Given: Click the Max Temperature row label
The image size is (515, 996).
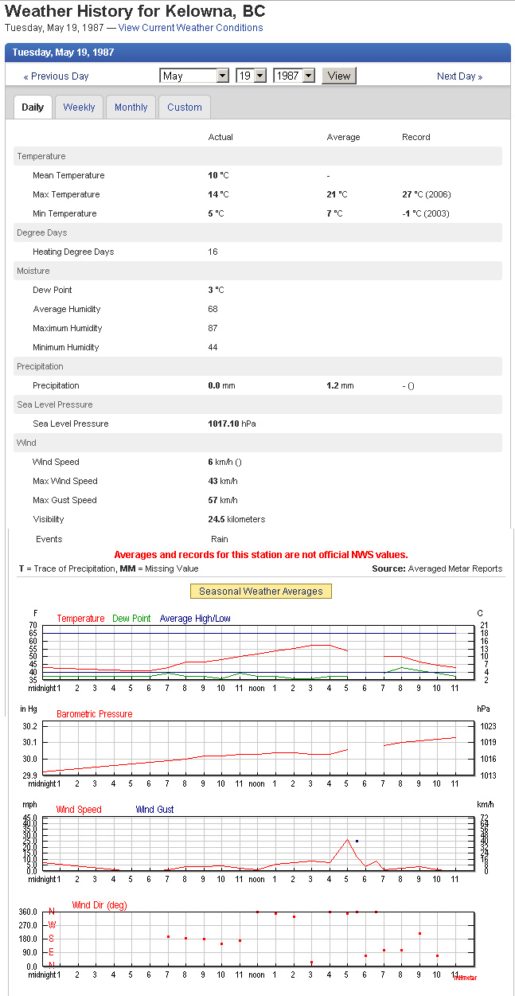Looking at the screenshot, I should tap(66, 194).
